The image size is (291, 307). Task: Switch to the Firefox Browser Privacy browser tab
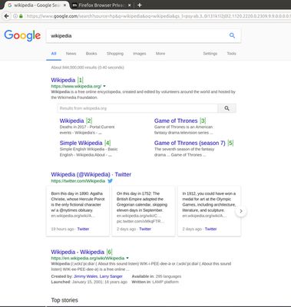click(101, 5)
